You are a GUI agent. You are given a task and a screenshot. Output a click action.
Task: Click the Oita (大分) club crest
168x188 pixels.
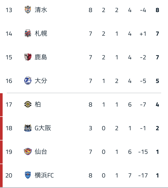(x=28, y=81)
